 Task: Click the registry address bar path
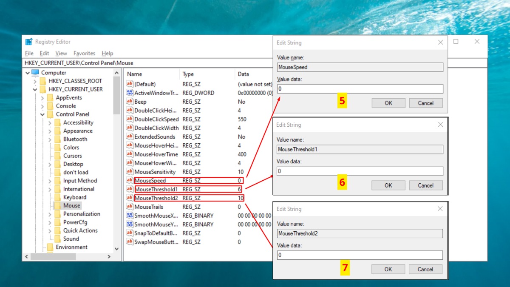[x=79, y=63]
